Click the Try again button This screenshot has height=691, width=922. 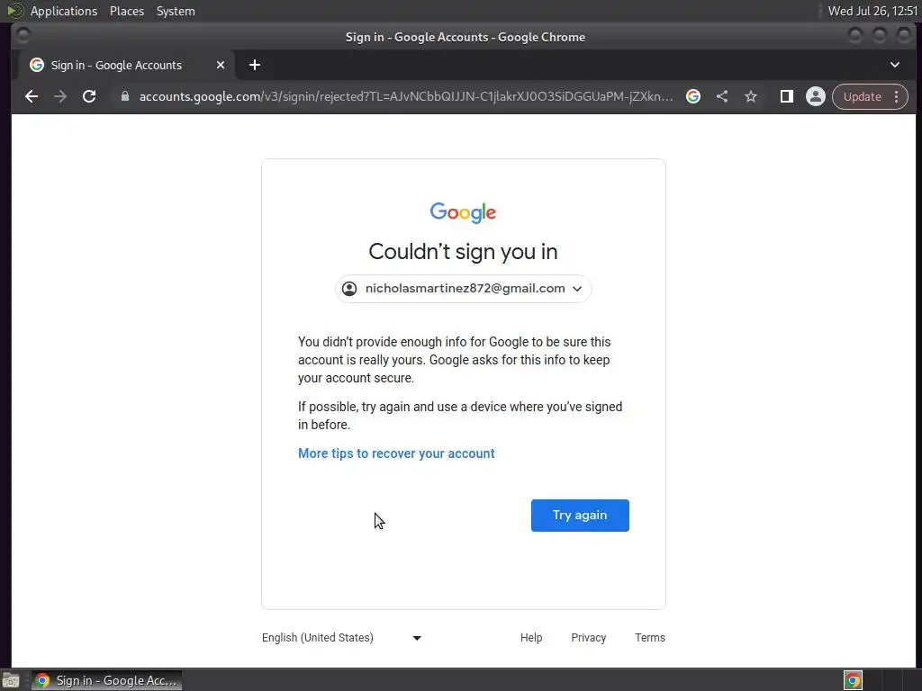580,516
